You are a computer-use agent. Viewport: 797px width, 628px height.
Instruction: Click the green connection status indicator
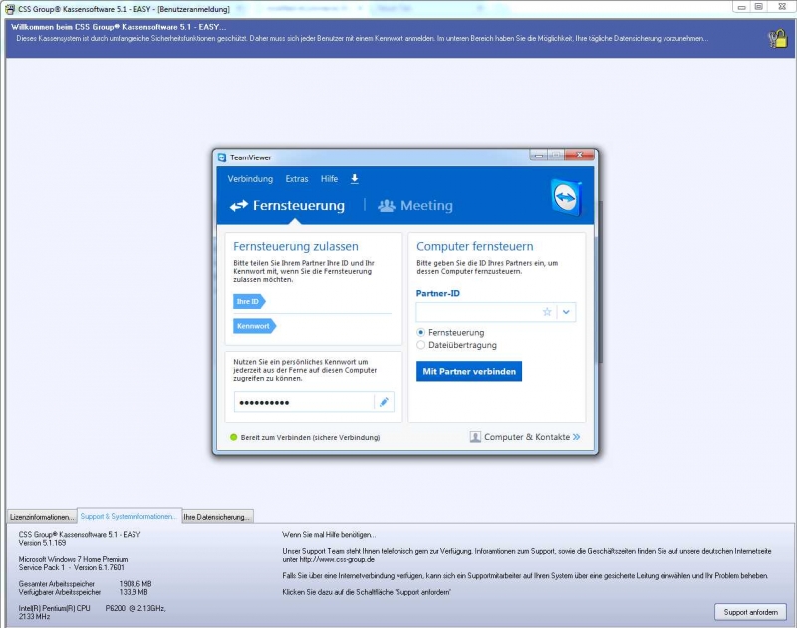(234, 437)
